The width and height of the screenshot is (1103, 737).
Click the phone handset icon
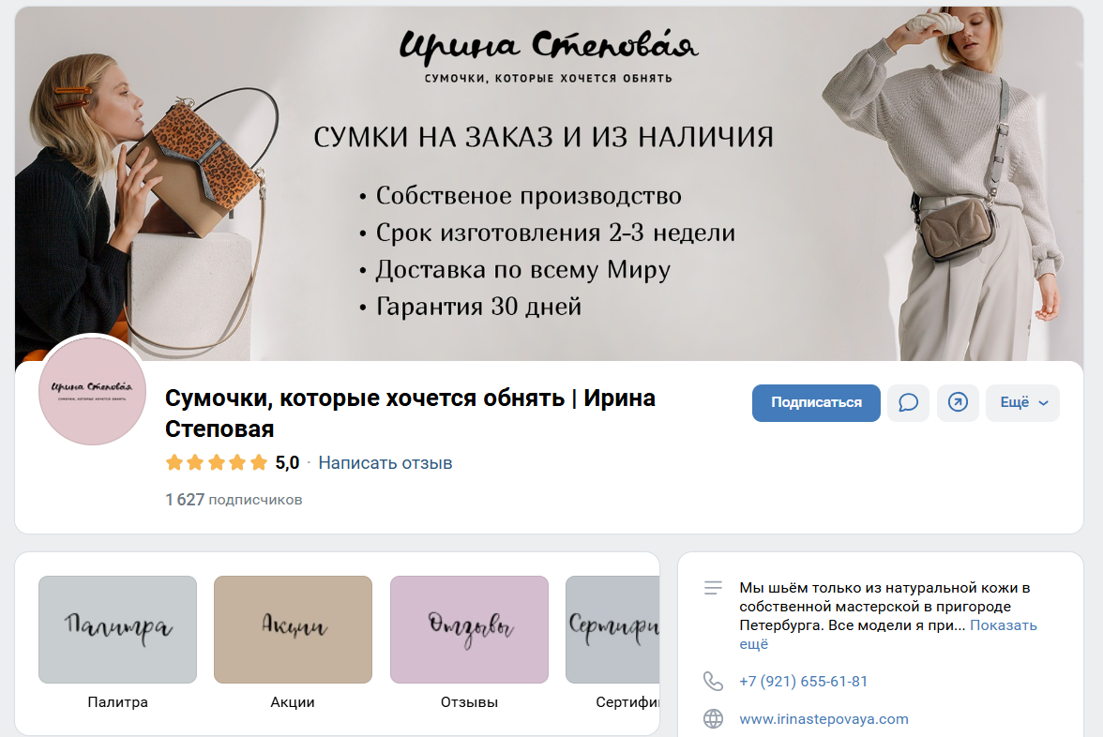coord(713,681)
